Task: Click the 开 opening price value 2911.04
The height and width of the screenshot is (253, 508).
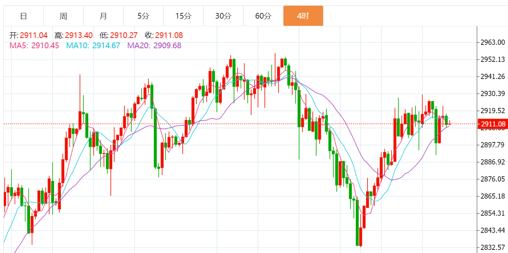Action: coord(33,35)
